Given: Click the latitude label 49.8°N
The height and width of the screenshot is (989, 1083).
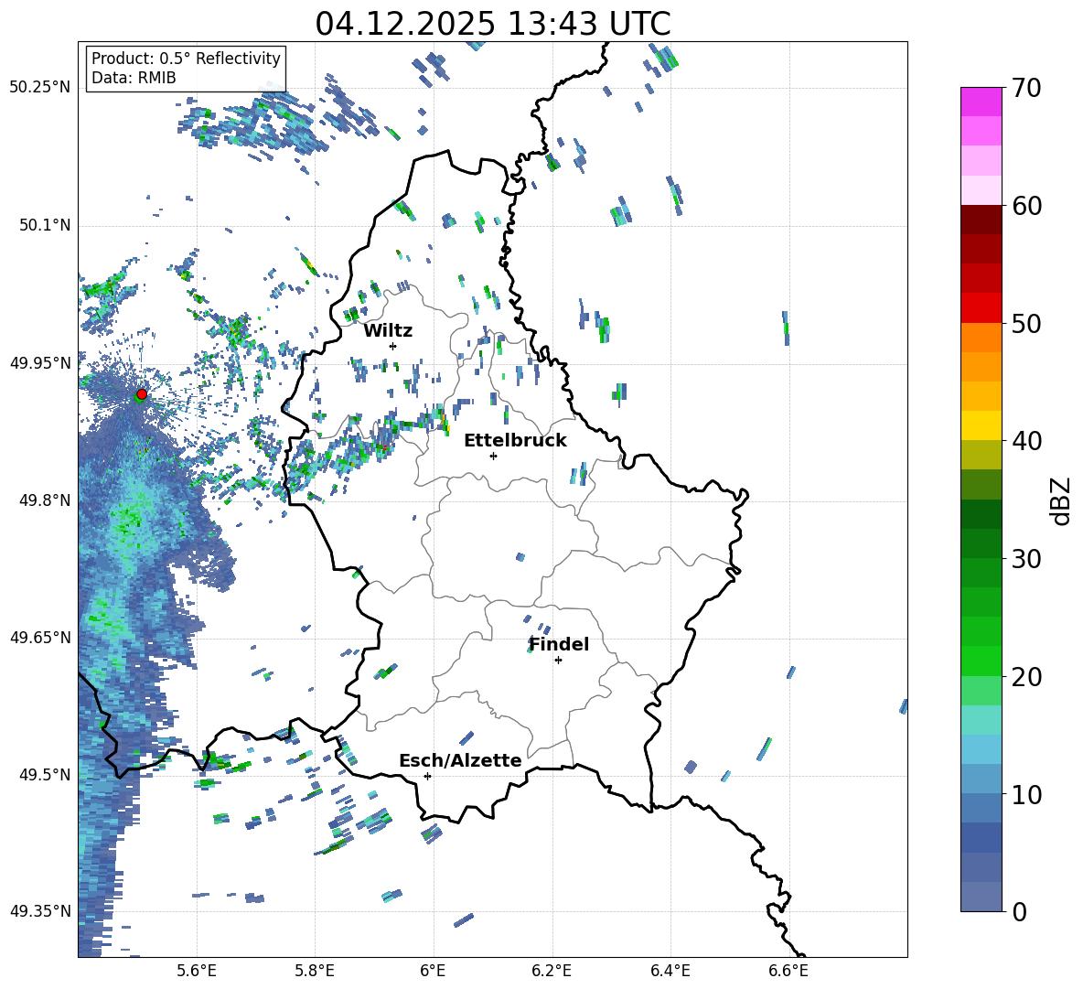Looking at the screenshot, I should (45, 500).
